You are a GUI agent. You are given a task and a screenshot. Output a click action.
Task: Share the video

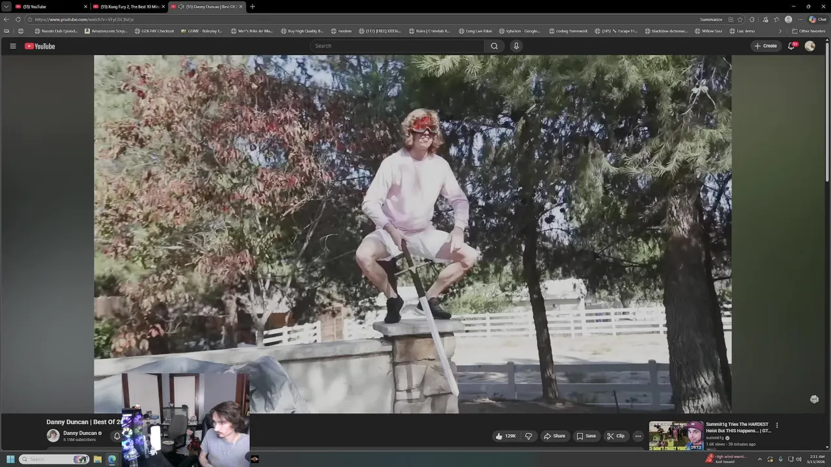coord(554,436)
